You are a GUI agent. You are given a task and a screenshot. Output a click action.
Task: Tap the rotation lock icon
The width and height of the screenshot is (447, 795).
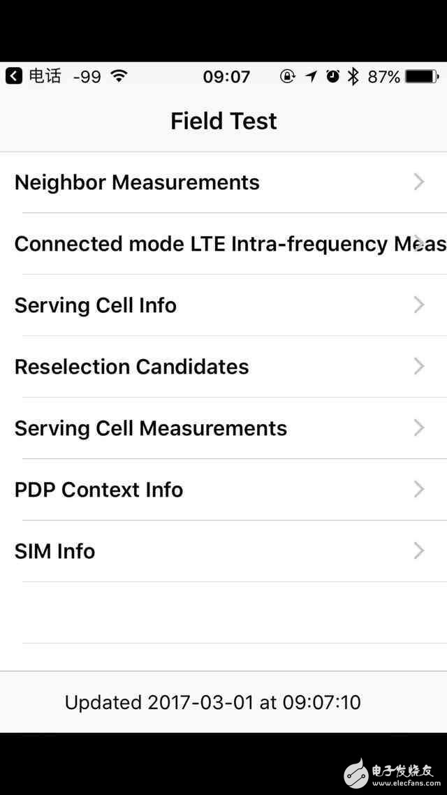(x=287, y=76)
